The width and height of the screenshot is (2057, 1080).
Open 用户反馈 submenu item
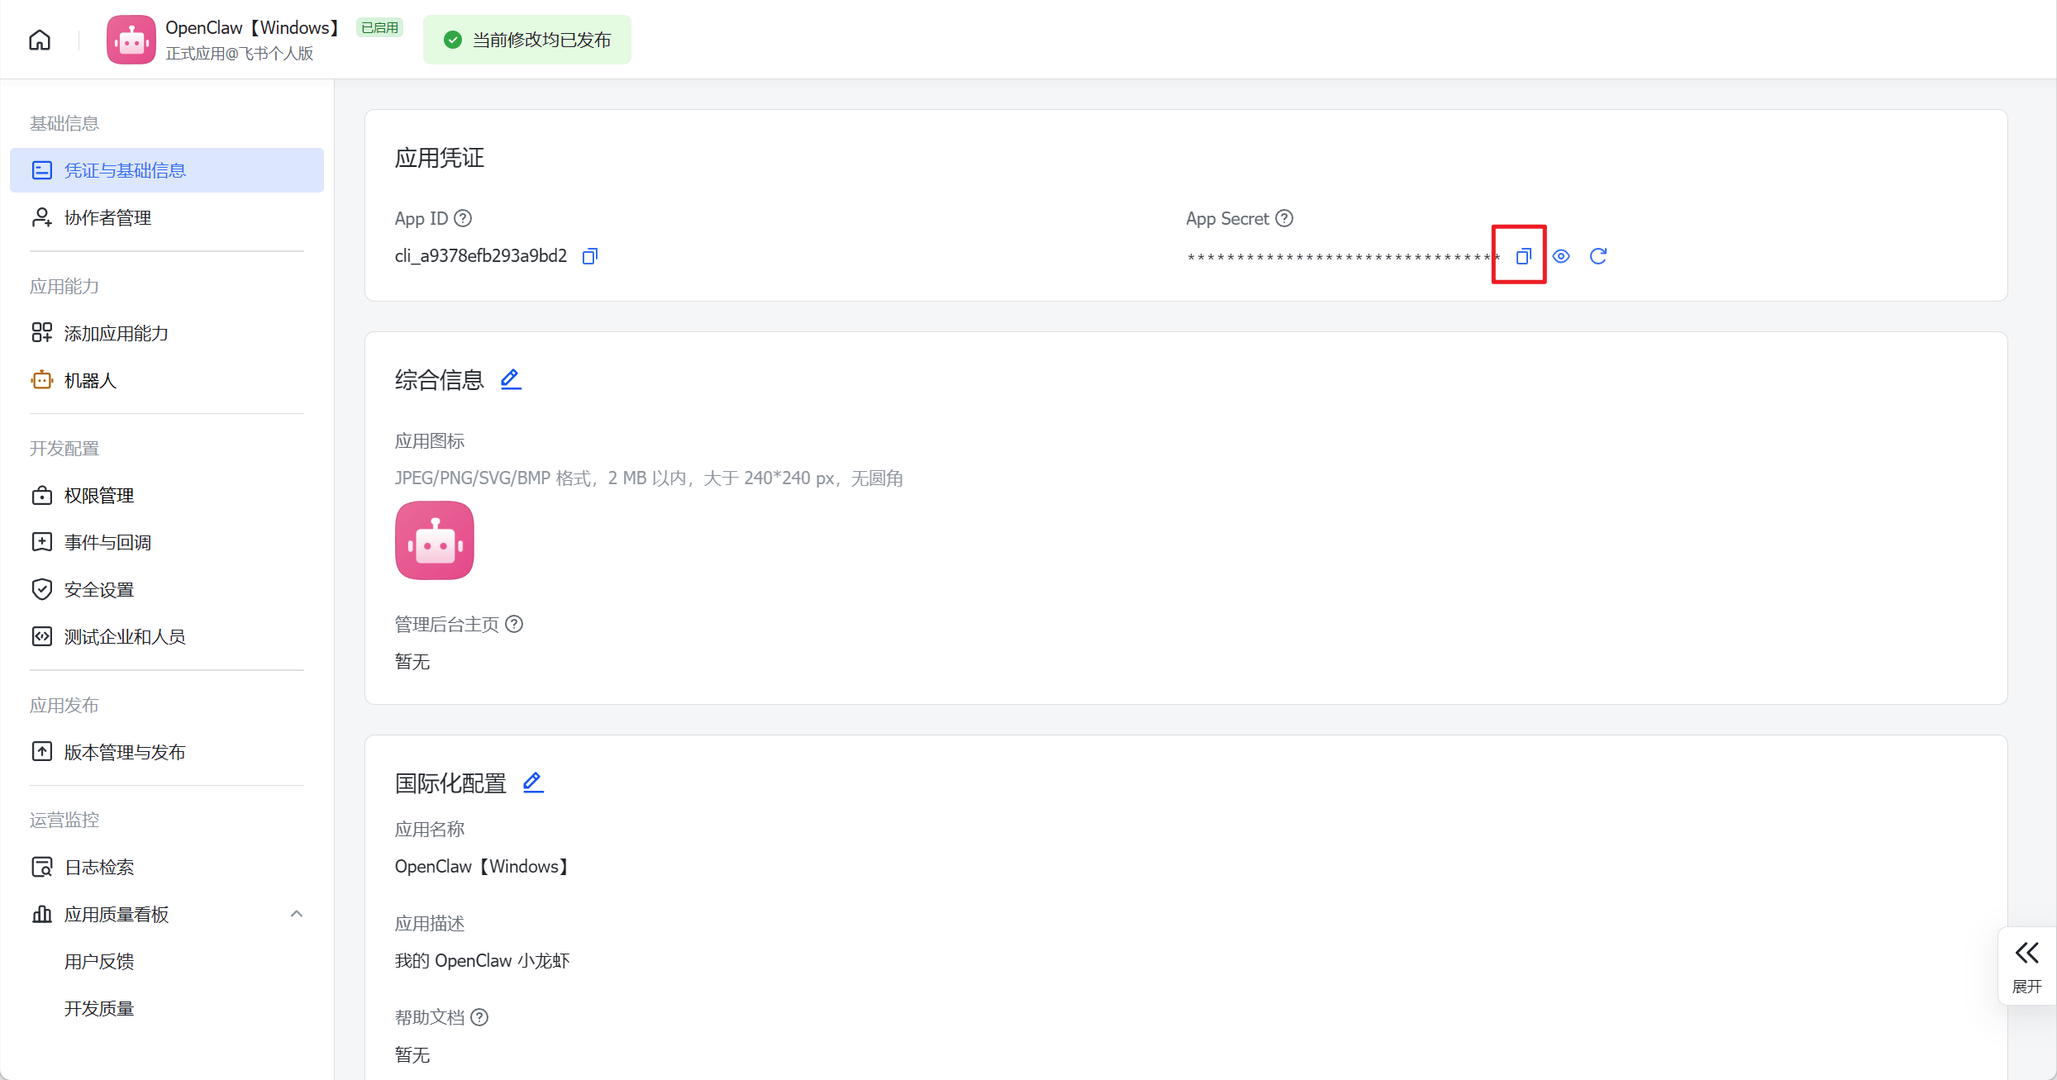(x=99, y=961)
